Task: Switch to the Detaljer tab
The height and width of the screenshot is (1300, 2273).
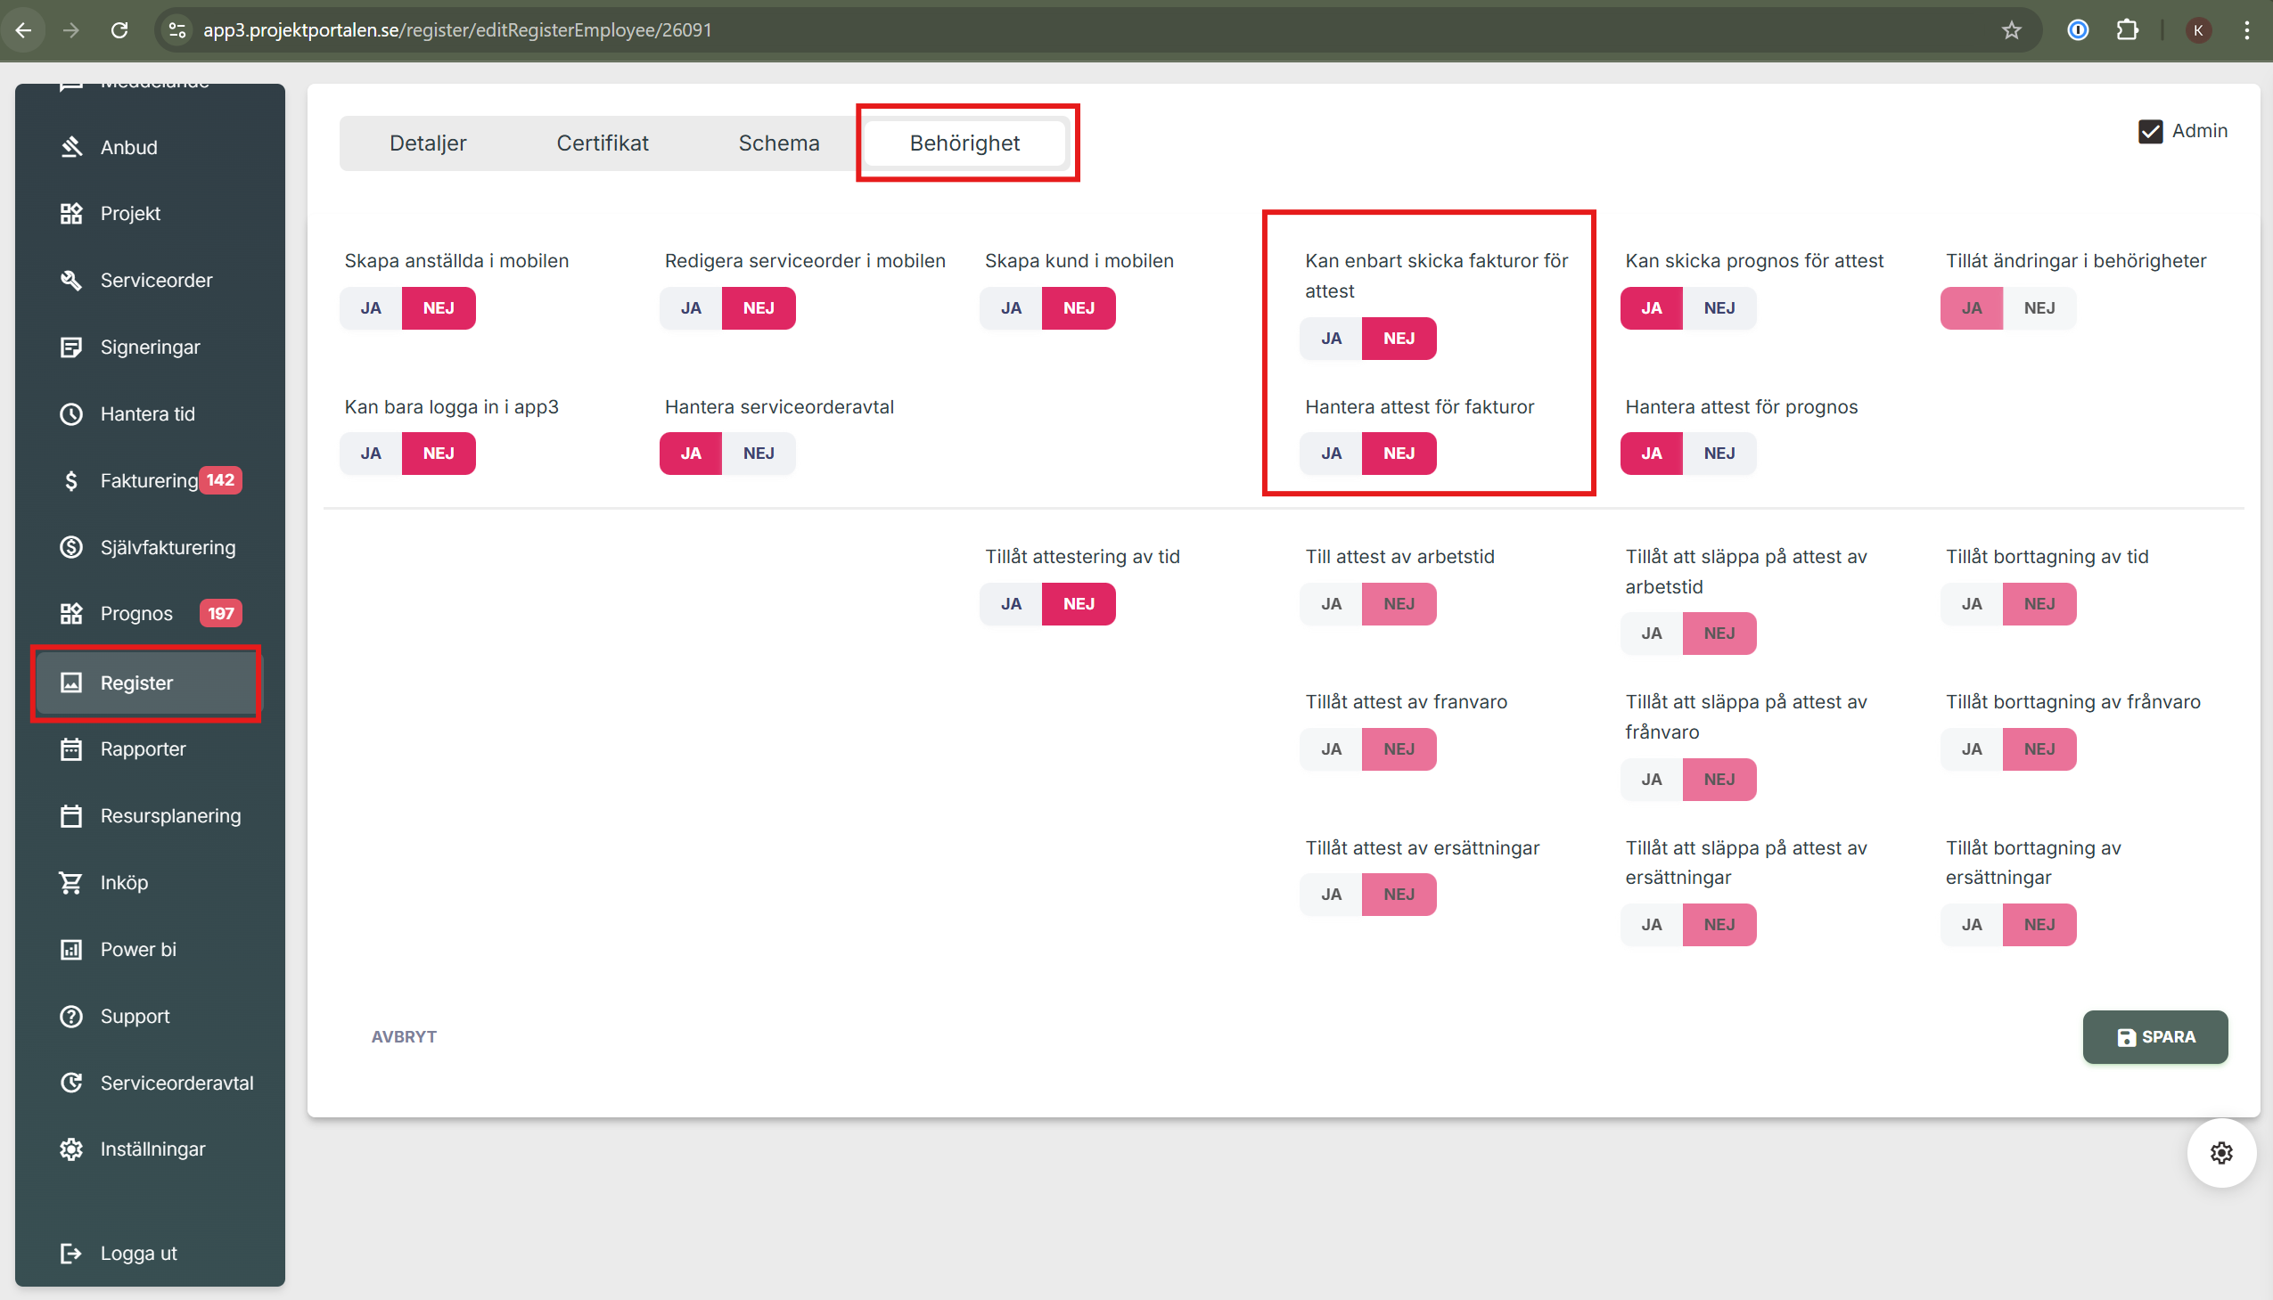Action: 428,143
